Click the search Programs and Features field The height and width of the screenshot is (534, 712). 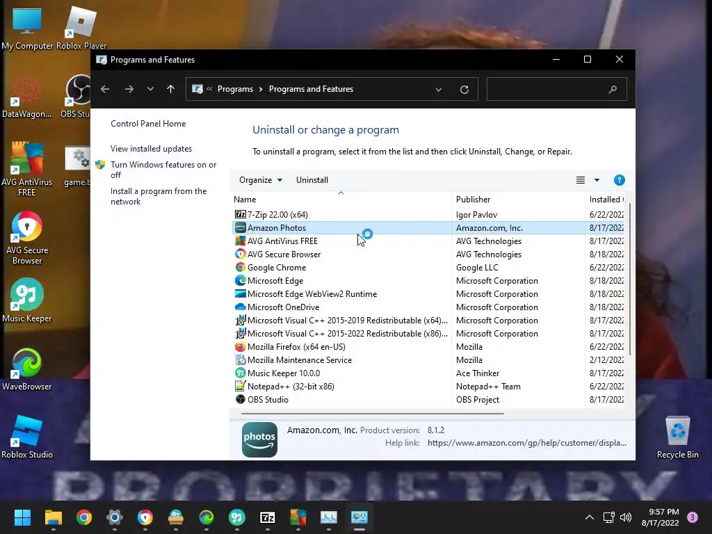pos(556,89)
